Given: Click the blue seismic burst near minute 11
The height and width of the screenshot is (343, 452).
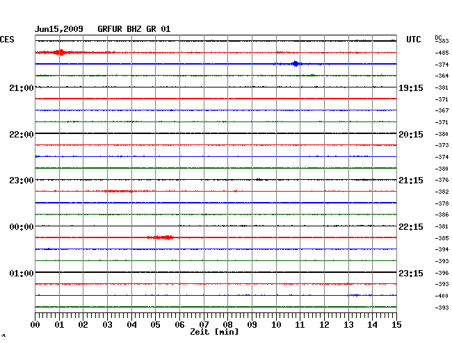Looking at the screenshot, I should 296,64.
